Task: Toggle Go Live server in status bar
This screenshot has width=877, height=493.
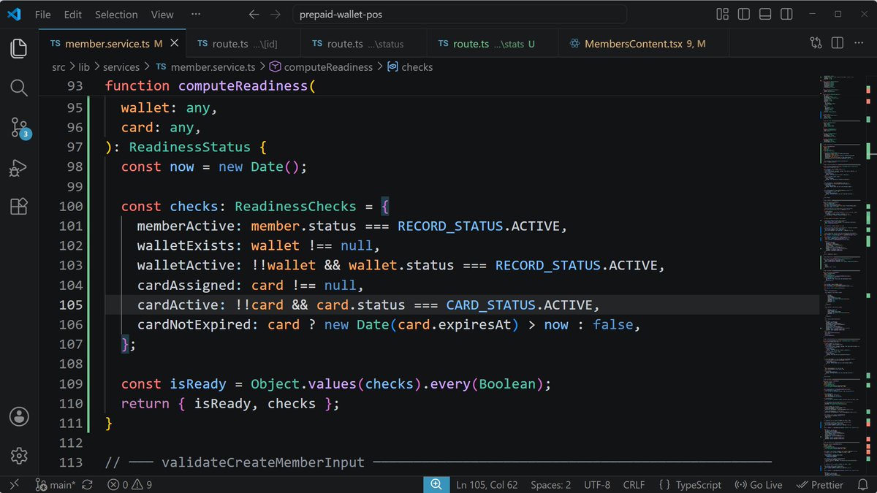Action: pos(758,484)
